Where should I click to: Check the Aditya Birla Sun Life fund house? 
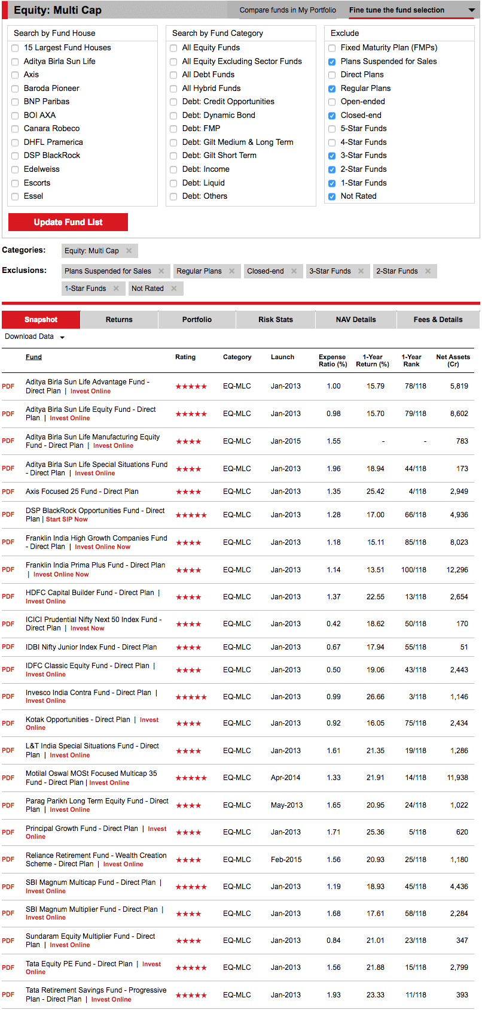[x=15, y=62]
